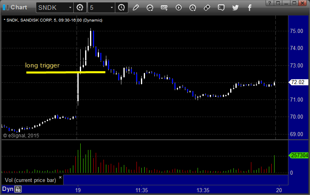The image size is (310, 195).
Task: Open the comment speech bubble icon
Action: click(x=221, y=8)
